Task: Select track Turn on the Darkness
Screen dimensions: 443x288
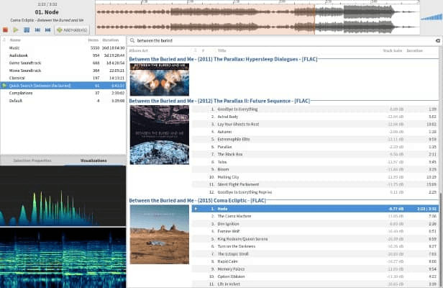Action: click(315, 246)
